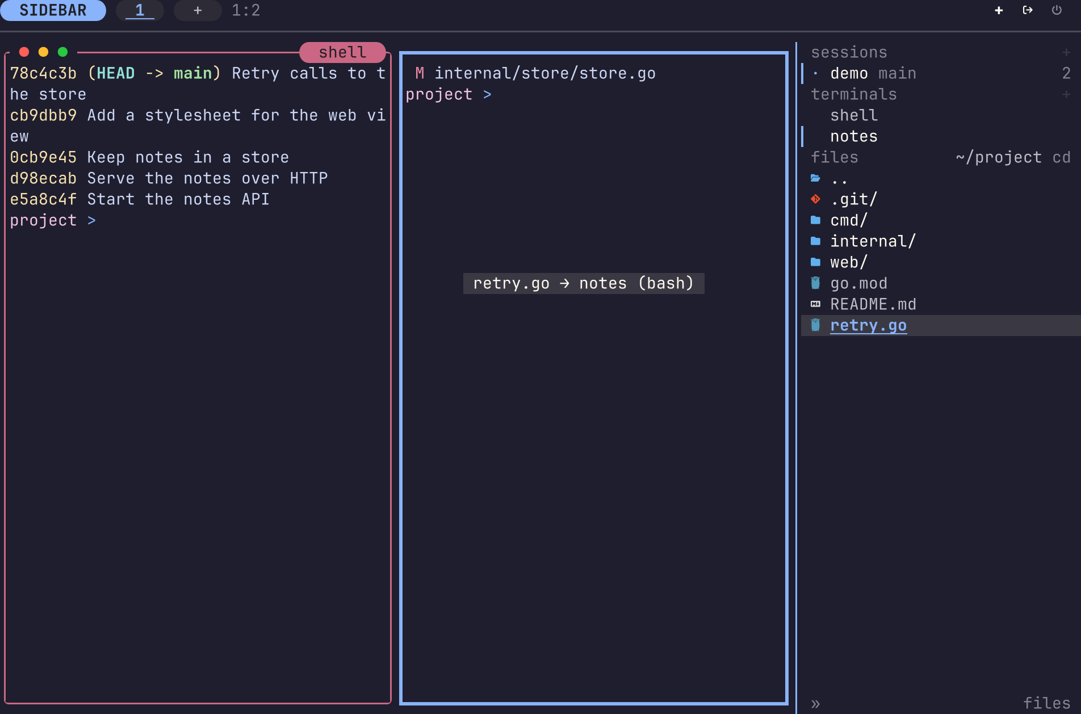Click commit hash cb9dbb9 in shell pane
Screen dimensions: 1081x714
coord(43,115)
